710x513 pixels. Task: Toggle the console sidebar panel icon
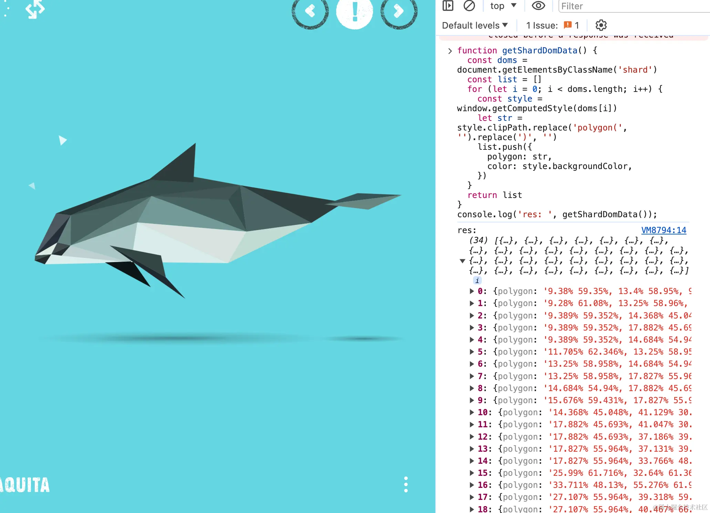coord(448,6)
